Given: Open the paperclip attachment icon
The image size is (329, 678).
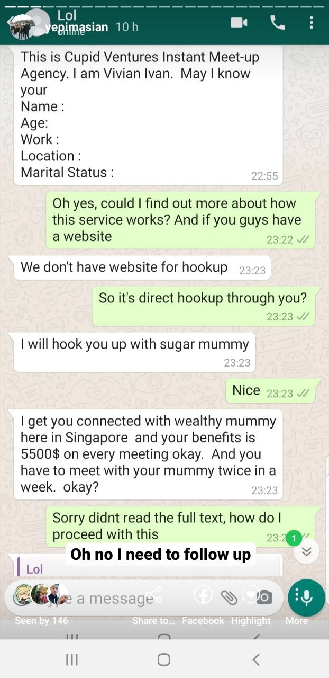Looking at the screenshot, I should pyautogui.click(x=229, y=597).
